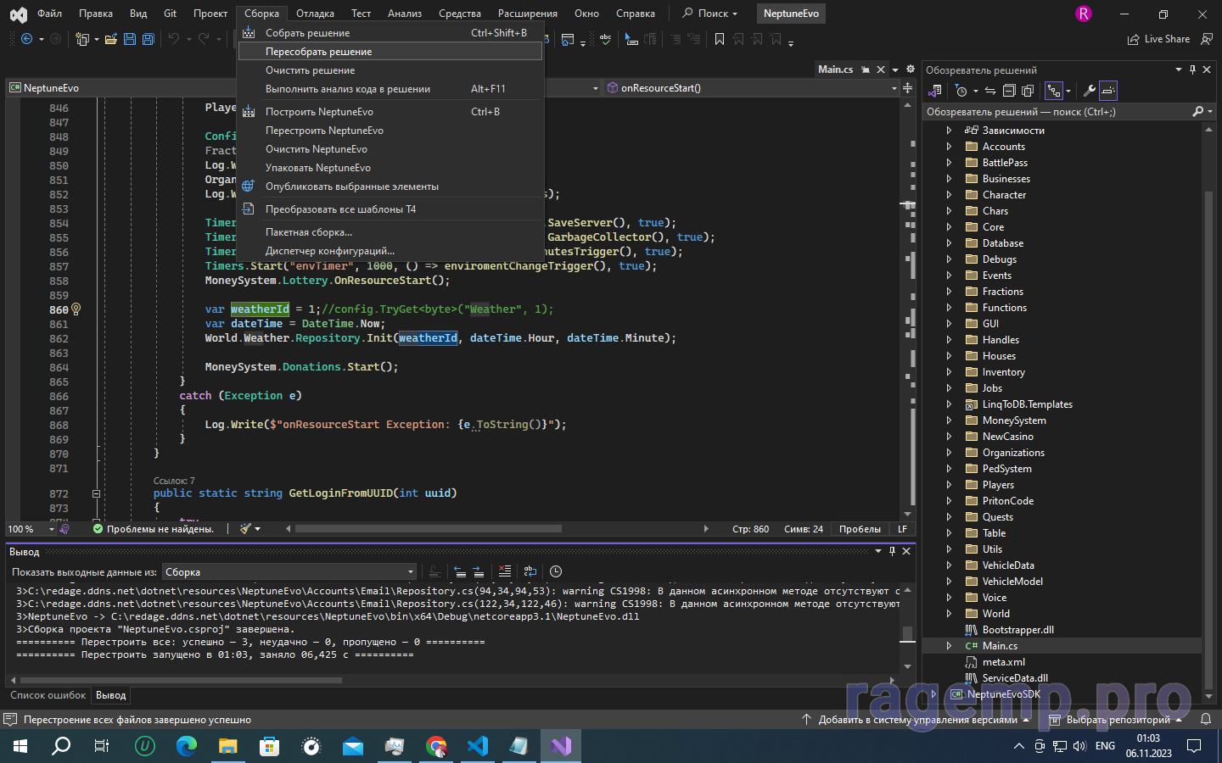The height and width of the screenshot is (763, 1222).
Task: Open the Debug (Отладка) menu
Action: [x=315, y=14]
